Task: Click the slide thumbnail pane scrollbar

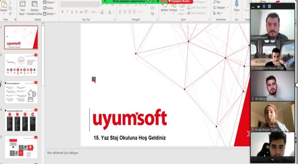Action: pyautogui.click(x=43, y=56)
